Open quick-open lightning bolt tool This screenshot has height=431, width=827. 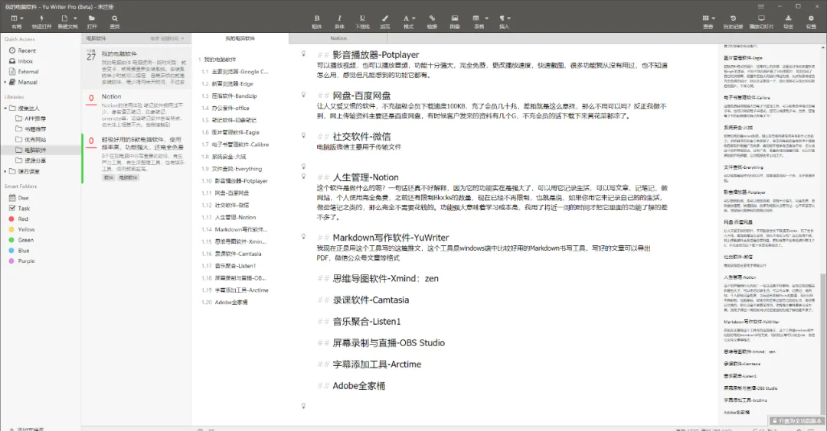click(41, 18)
